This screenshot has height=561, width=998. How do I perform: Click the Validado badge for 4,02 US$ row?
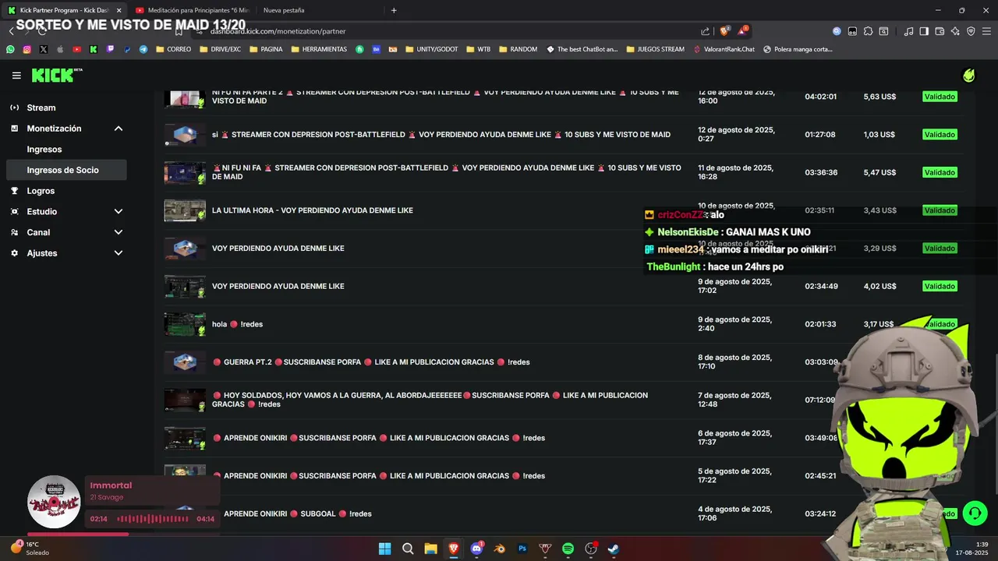click(x=940, y=286)
